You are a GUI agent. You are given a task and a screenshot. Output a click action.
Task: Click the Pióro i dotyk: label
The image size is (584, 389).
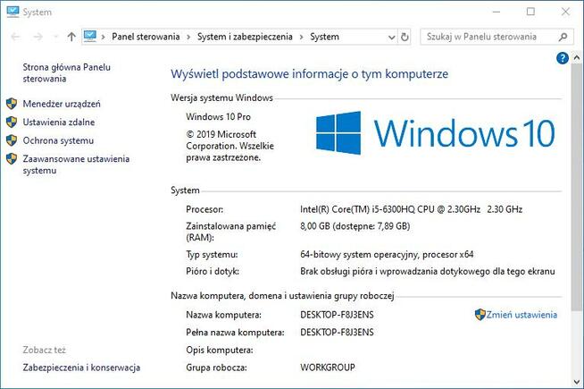click(213, 271)
